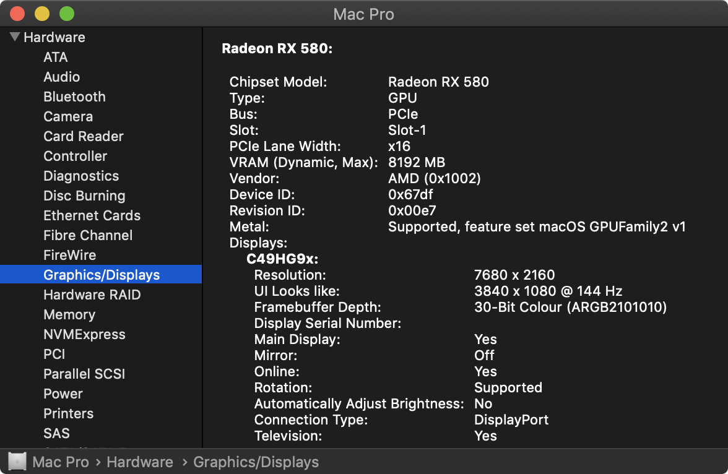Select Power in the sidebar
728x474 pixels.
point(63,394)
